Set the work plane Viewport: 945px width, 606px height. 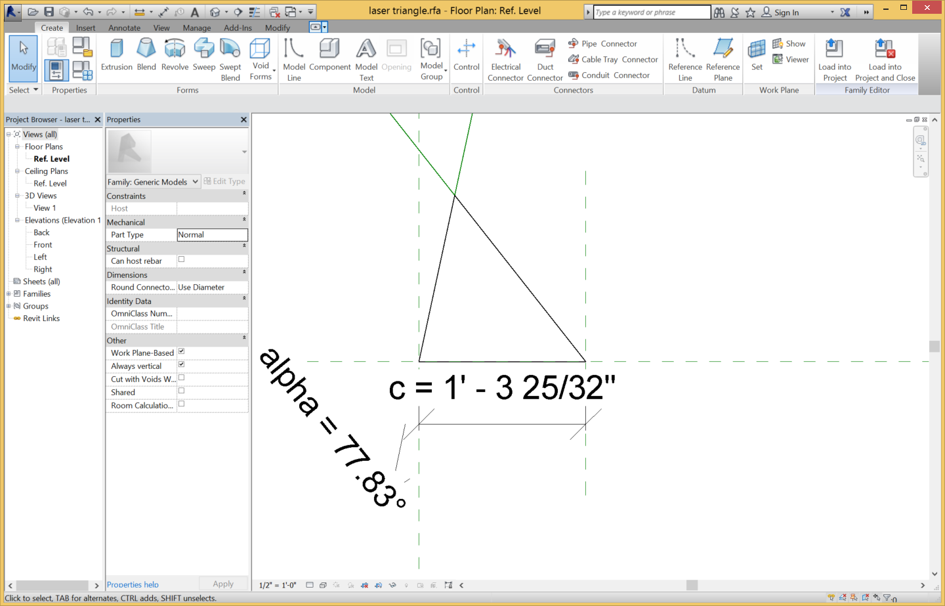[x=757, y=55]
